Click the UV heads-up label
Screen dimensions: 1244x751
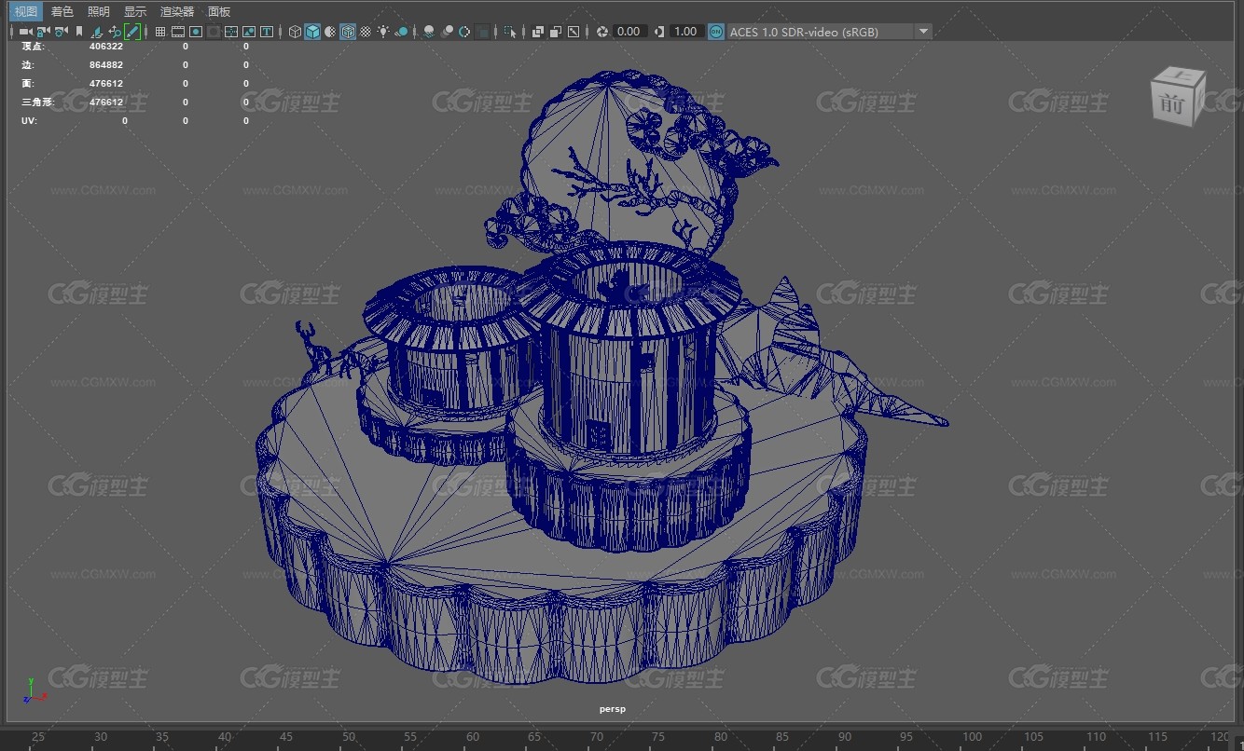[x=30, y=121]
